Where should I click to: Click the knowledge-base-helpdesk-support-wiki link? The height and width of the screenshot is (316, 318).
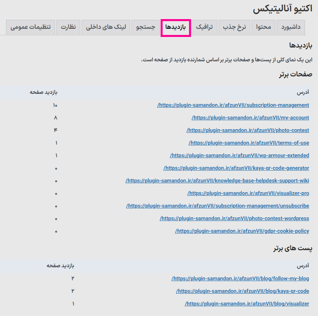coord(217,181)
